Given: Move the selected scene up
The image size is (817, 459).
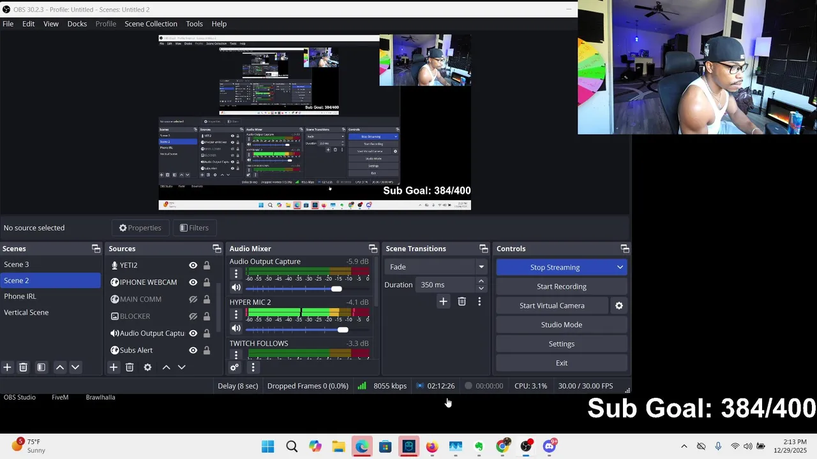Looking at the screenshot, I should tap(59, 367).
